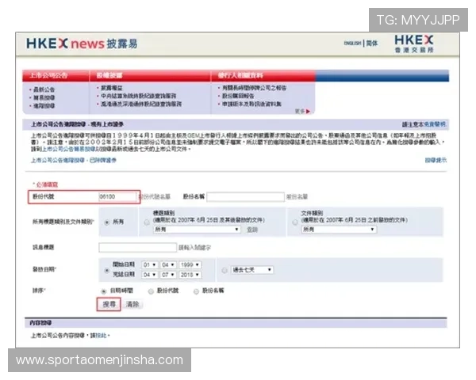Switch language to 简体
This screenshot has height=380, width=476.
[x=372, y=44]
